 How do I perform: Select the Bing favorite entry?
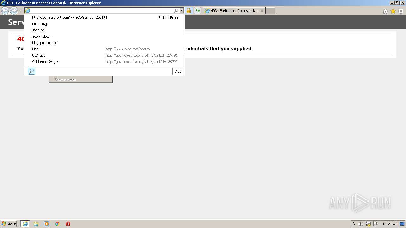coord(104,49)
